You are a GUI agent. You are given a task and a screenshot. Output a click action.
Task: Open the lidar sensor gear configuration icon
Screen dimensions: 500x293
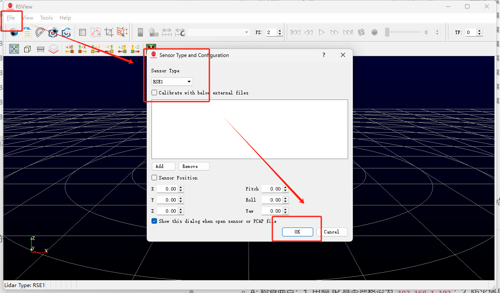(53, 32)
